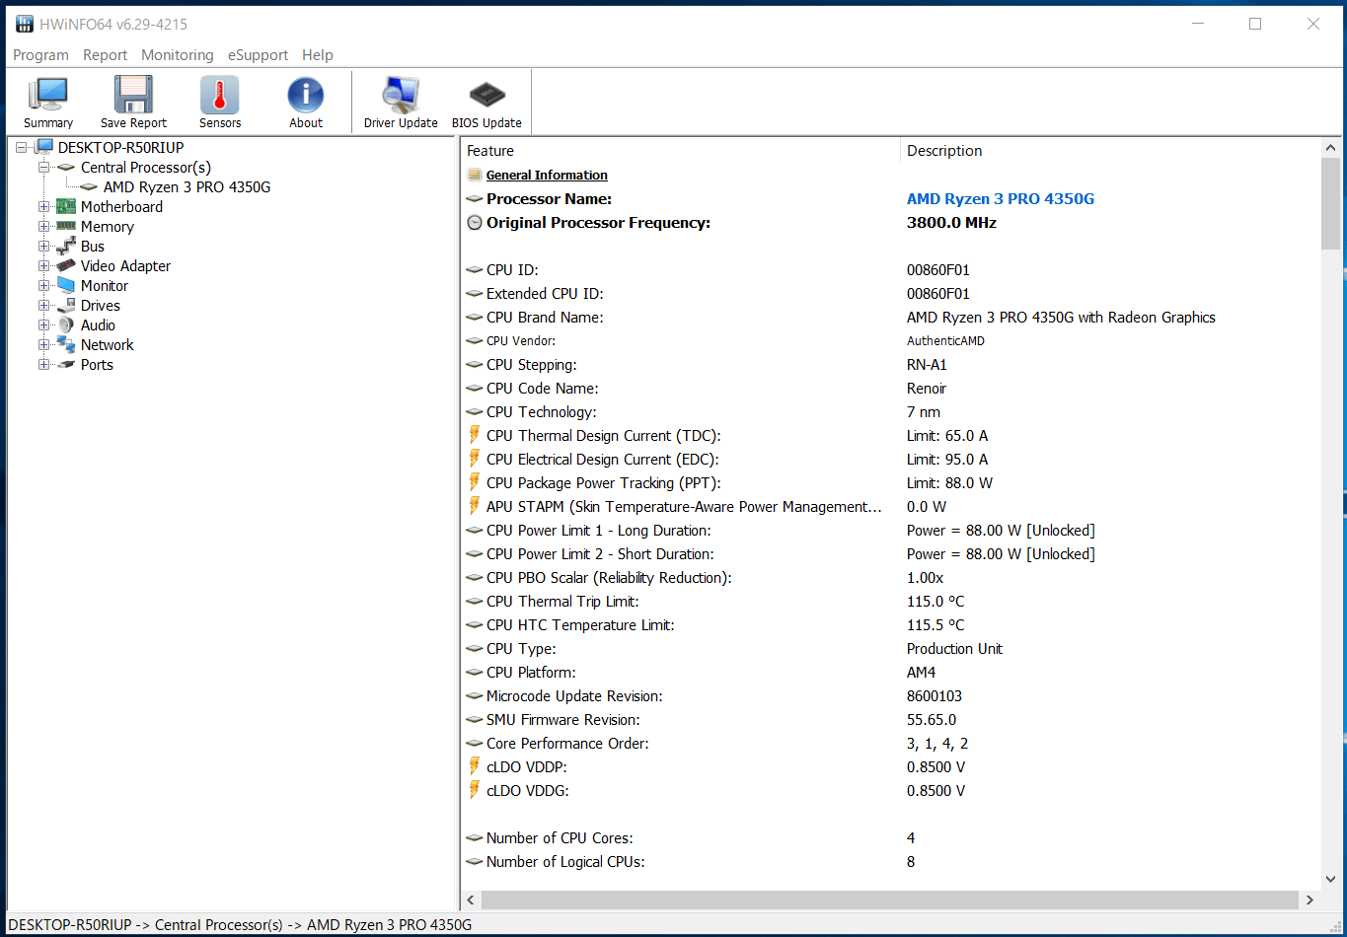Click the Audio speaker tree icon
Viewport: 1347px width, 937px height.
pos(66,324)
